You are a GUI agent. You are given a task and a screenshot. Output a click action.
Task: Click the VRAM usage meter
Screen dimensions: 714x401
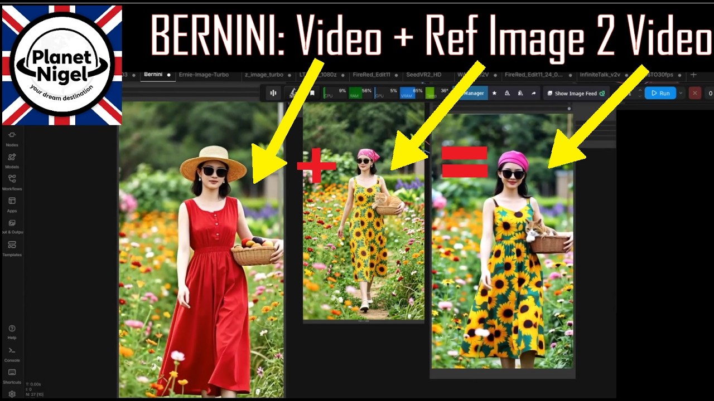[x=411, y=93]
